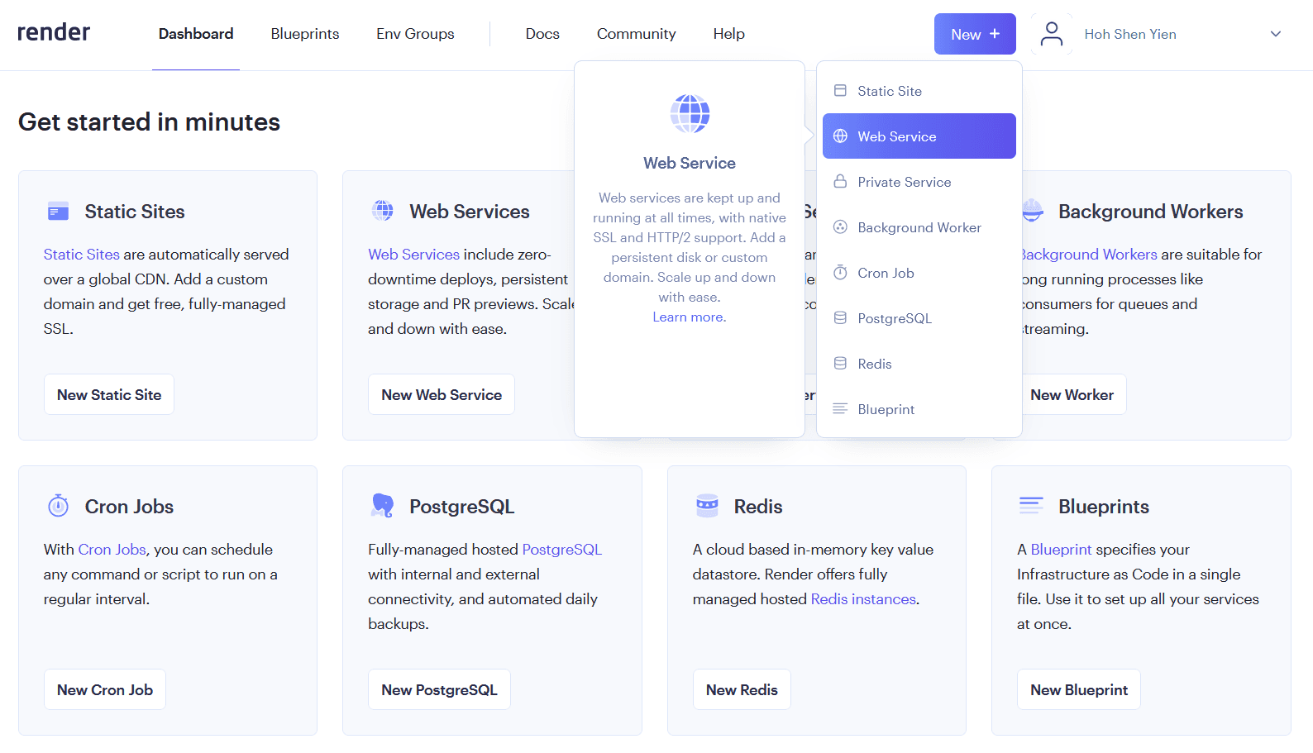Click the Redis card icon

pos(707,506)
